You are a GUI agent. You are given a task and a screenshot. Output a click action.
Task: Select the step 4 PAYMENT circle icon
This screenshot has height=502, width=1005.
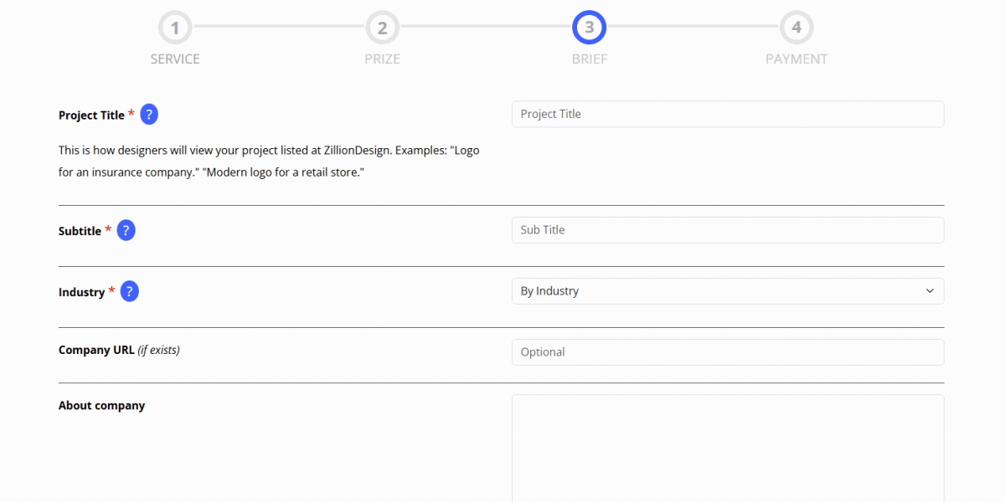[x=796, y=28]
